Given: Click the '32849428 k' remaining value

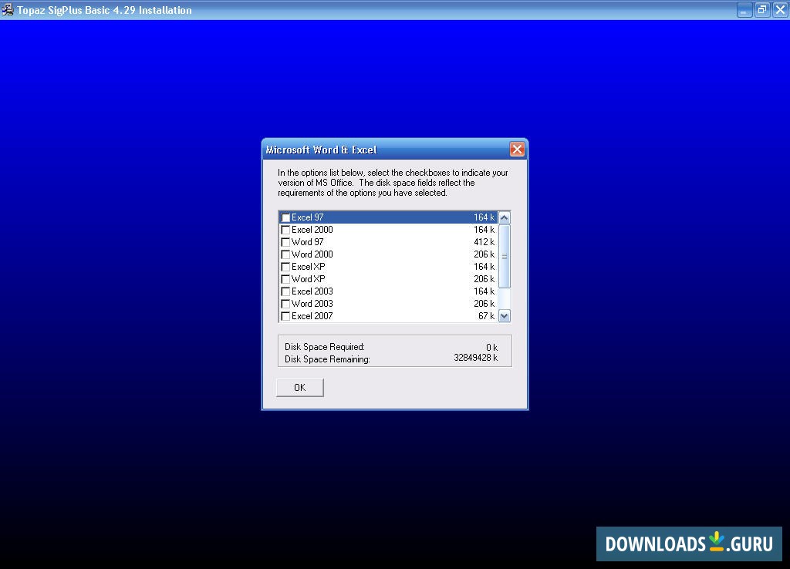Looking at the screenshot, I should coord(475,358).
